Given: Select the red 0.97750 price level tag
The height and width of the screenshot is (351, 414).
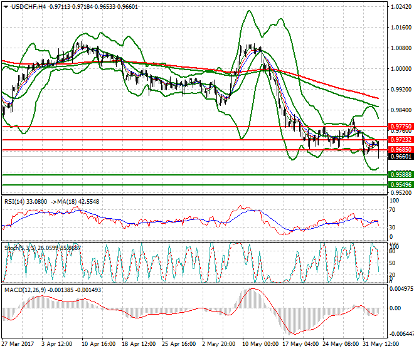Looking at the screenshot, I should 400,126.
